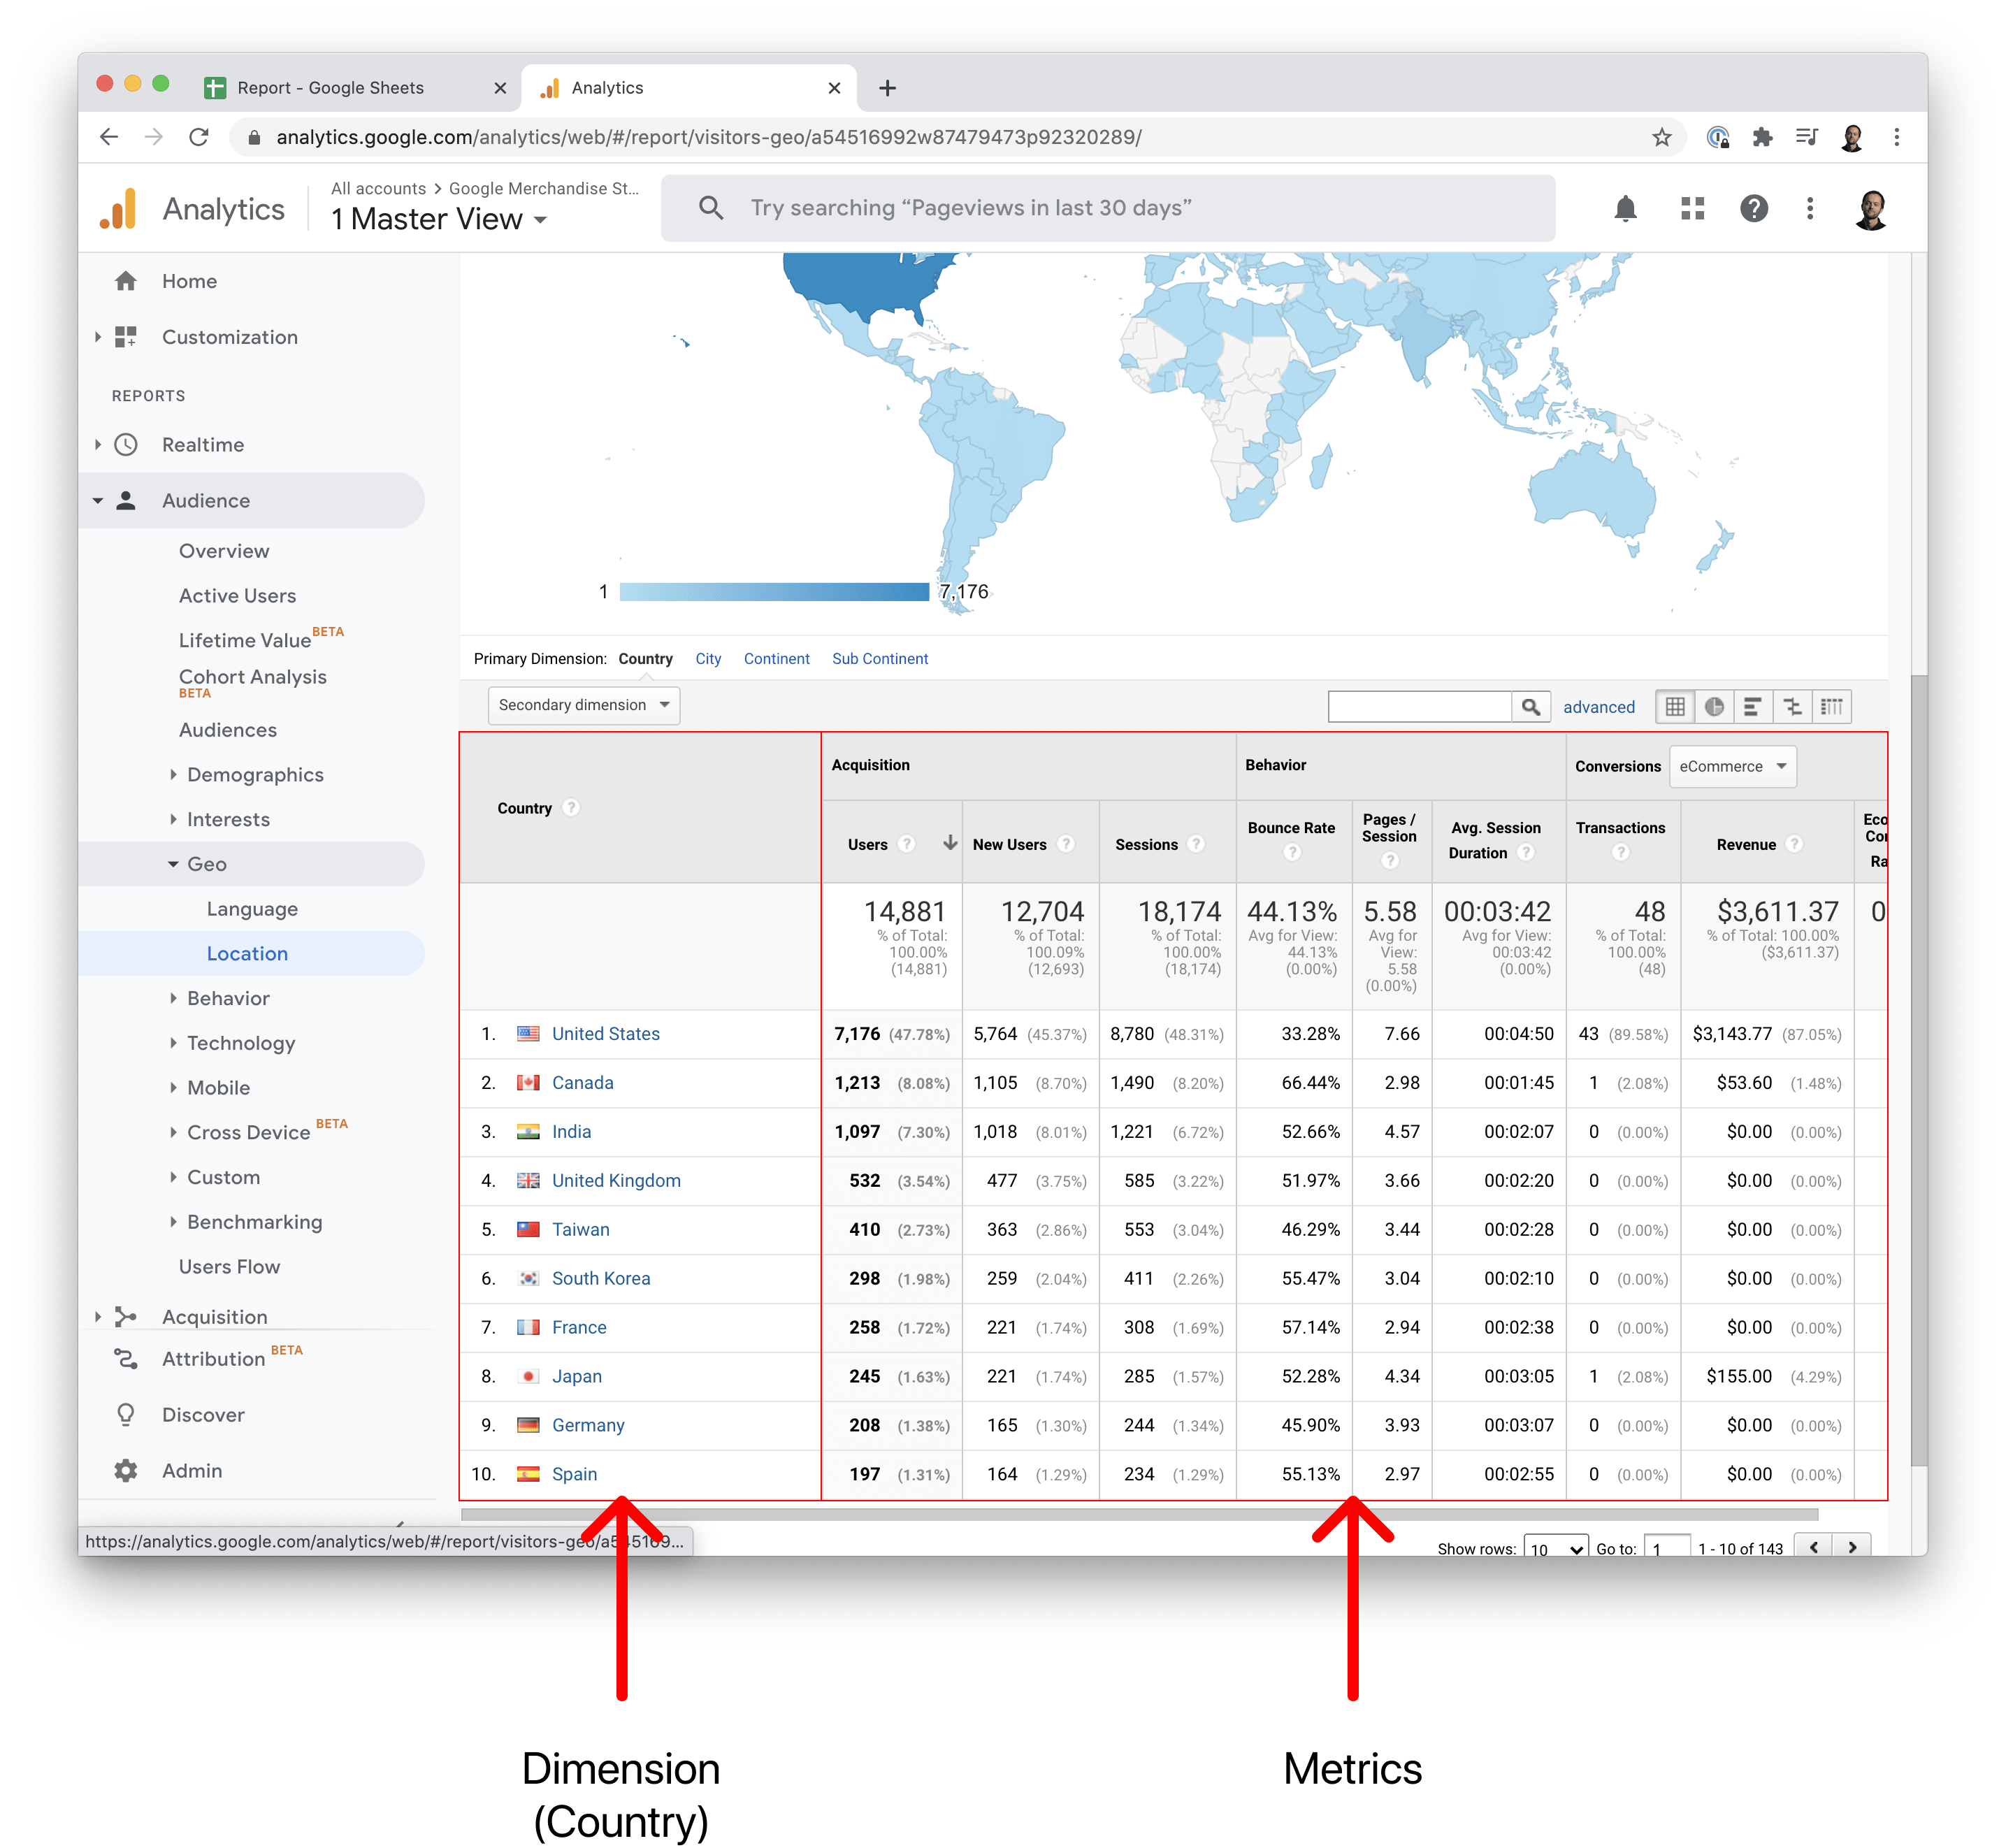Open Analytics help question mark
The height and width of the screenshot is (1848, 2006).
point(1753,208)
